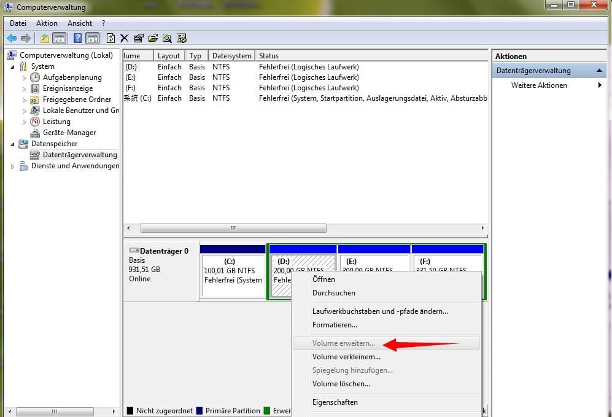Select the (C:) partition in the disk map
Image resolution: width=612 pixels, height=417 pixels.
pyautogui.click(x=233, y=271)
